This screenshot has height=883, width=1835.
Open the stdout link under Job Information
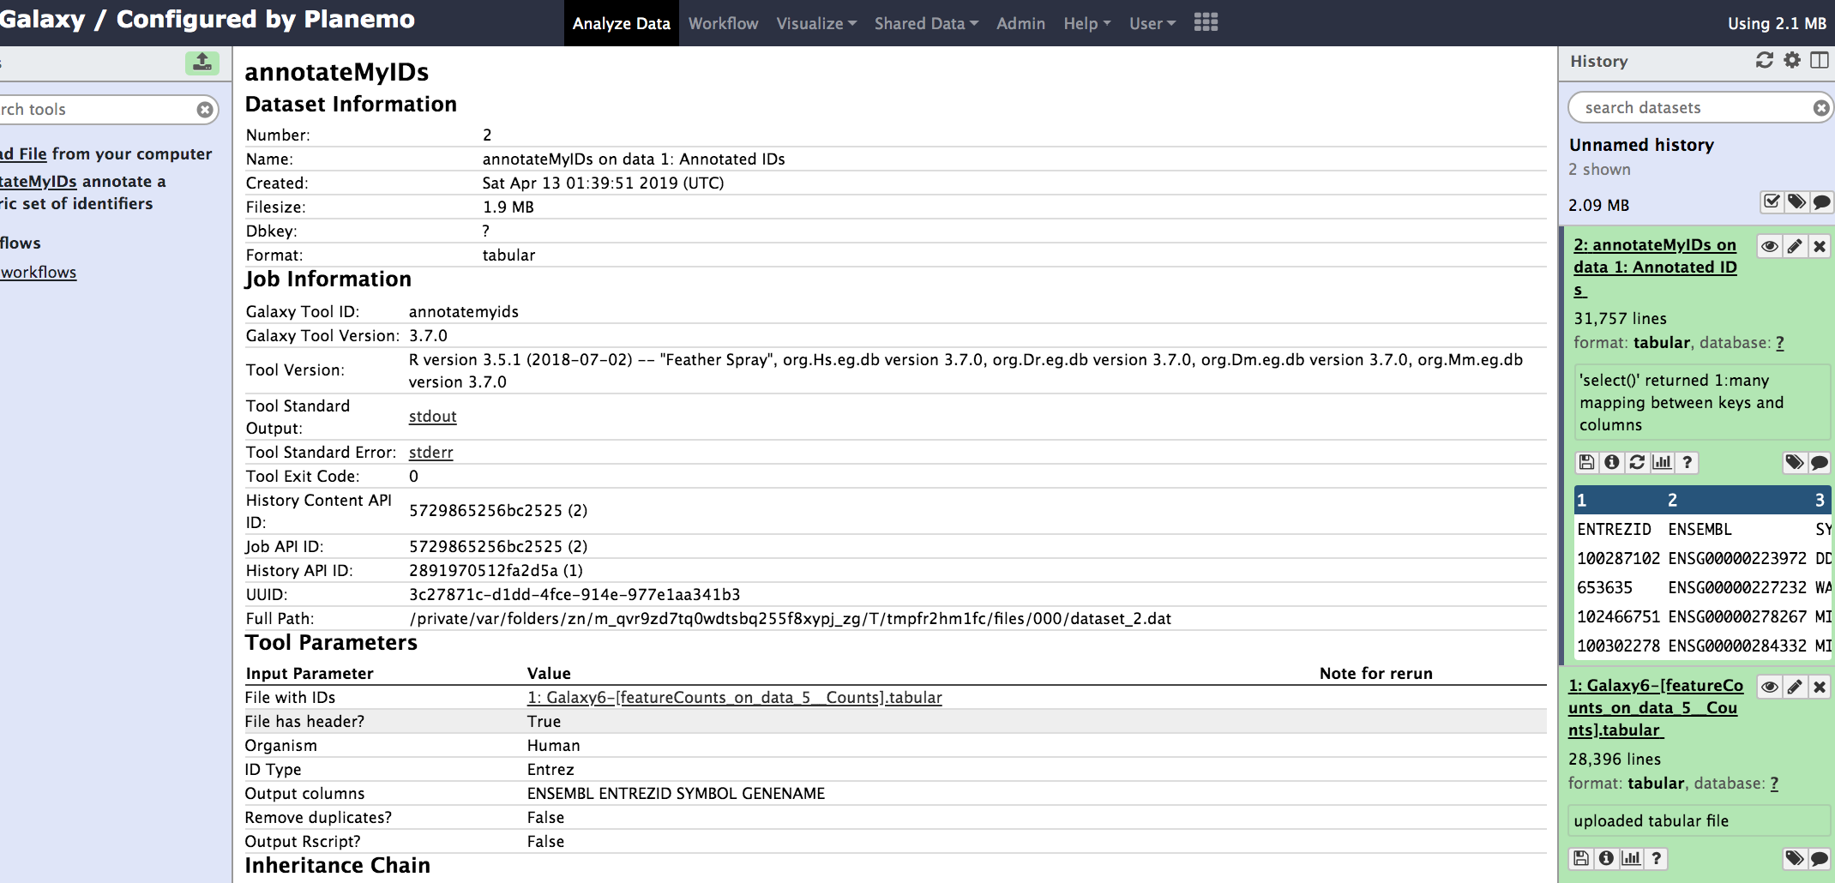click(x=432, y=417)
